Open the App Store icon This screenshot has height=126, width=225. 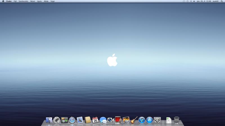pos(150,120)
